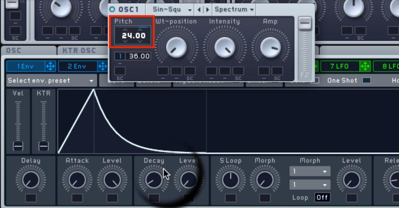Image resolution: width=399 pixels, height=208 pixels.
Task: Lower OSC1 pitch cents with right down arrow
Action: [x=140, y=42]
